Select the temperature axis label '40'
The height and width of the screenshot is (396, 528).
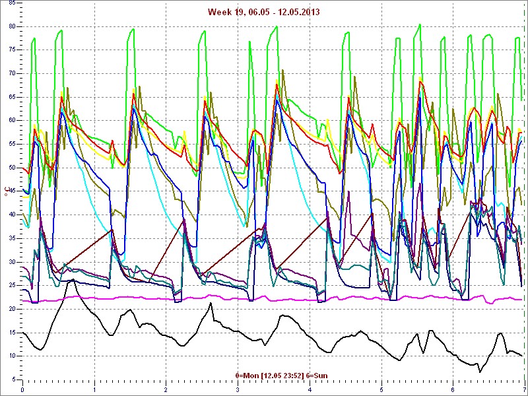[12, 215]
